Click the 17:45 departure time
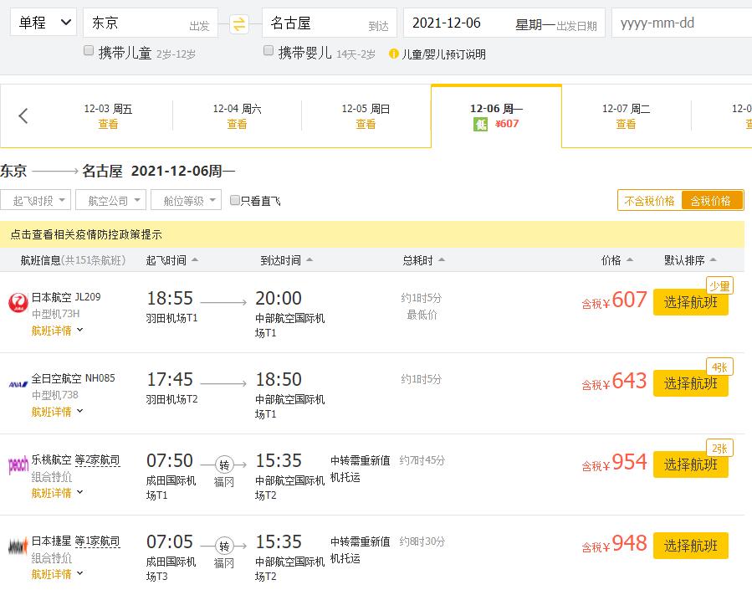 [x=170, y=379]
